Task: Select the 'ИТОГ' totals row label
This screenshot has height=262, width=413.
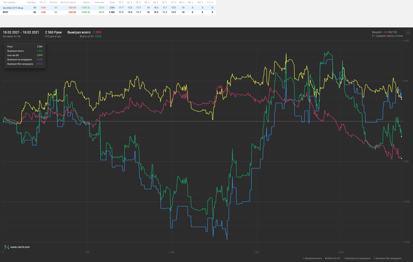Action: pyautogui.click(x=5, y=12)
